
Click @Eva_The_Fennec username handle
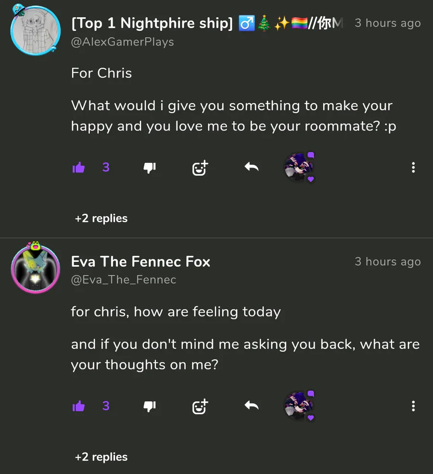[x=124, y=280]
